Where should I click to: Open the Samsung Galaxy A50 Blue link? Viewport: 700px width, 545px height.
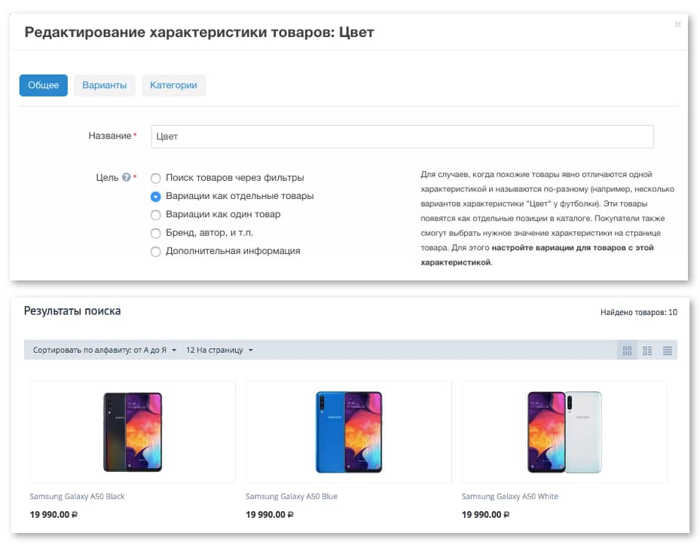tap(292, 497)
